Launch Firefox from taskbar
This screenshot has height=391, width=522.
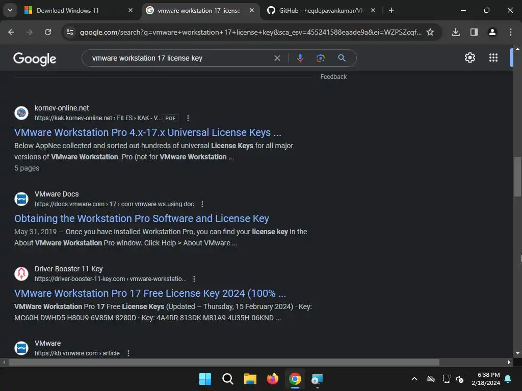[273, 379]
